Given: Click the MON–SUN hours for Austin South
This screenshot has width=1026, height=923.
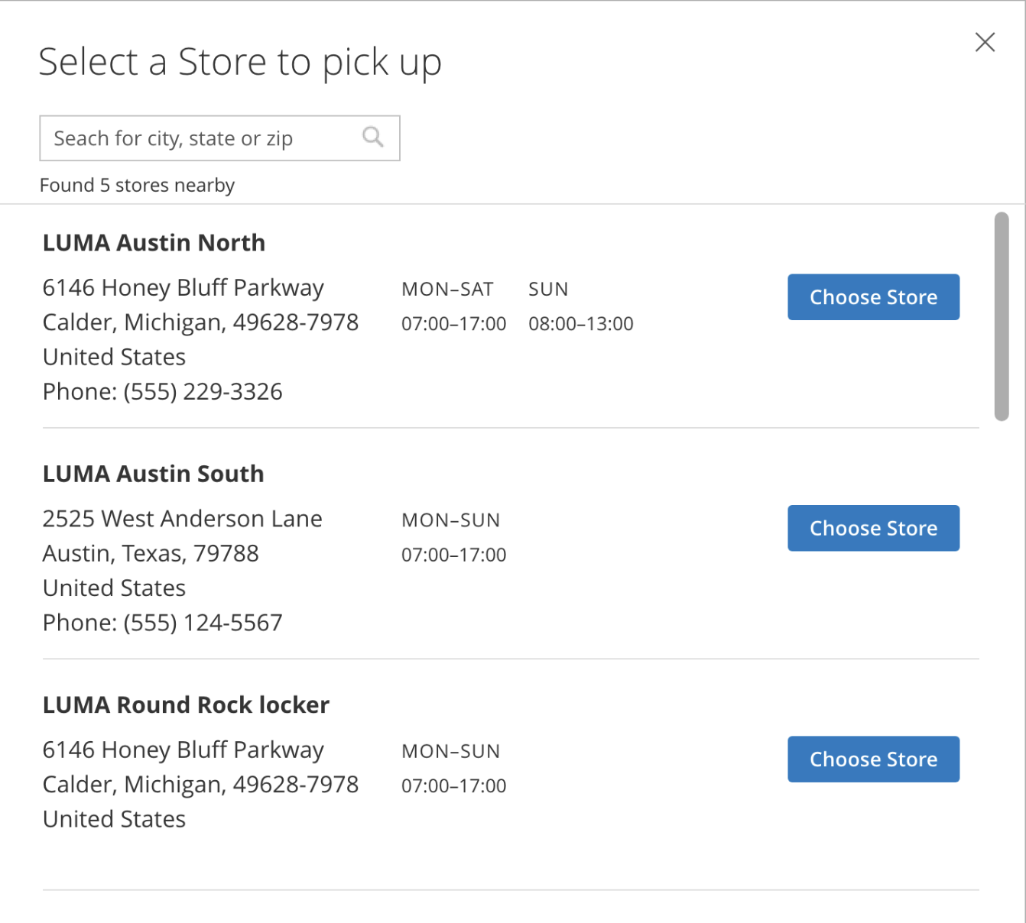Looking at the screenshot, I should point(453,537).
